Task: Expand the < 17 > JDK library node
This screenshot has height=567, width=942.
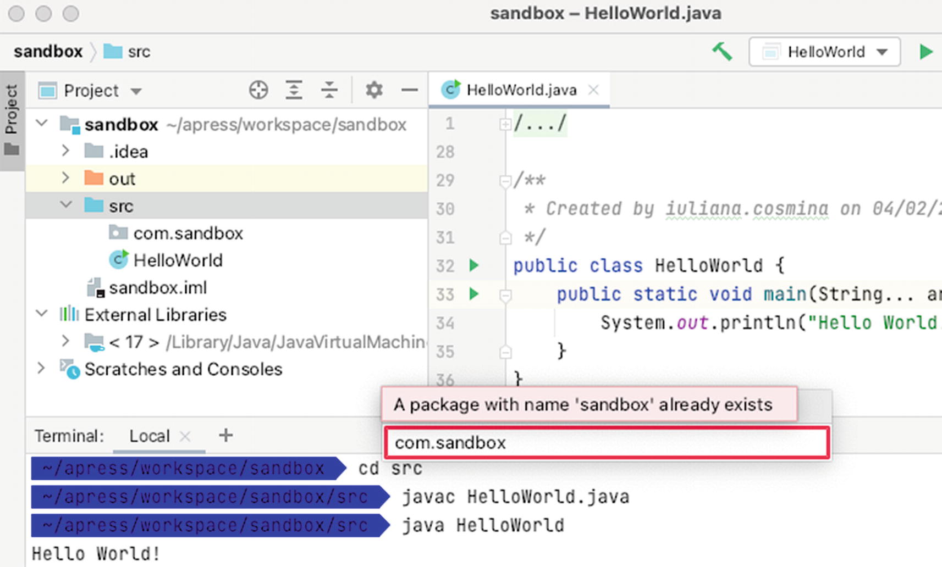Action: [x=65, y=341]
